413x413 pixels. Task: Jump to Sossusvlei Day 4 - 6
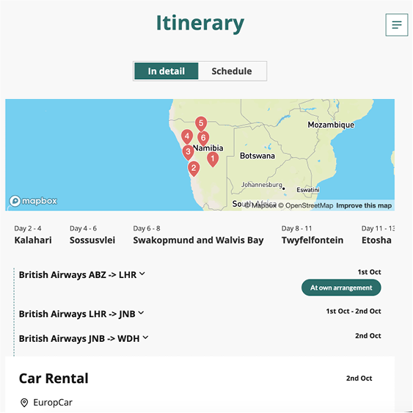click(x=92, y=235)
